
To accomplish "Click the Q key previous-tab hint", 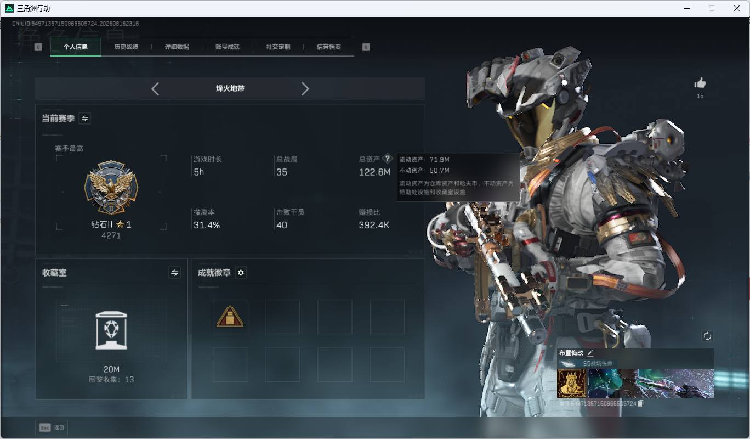I will pyautogui.click(x=38, y=47).
